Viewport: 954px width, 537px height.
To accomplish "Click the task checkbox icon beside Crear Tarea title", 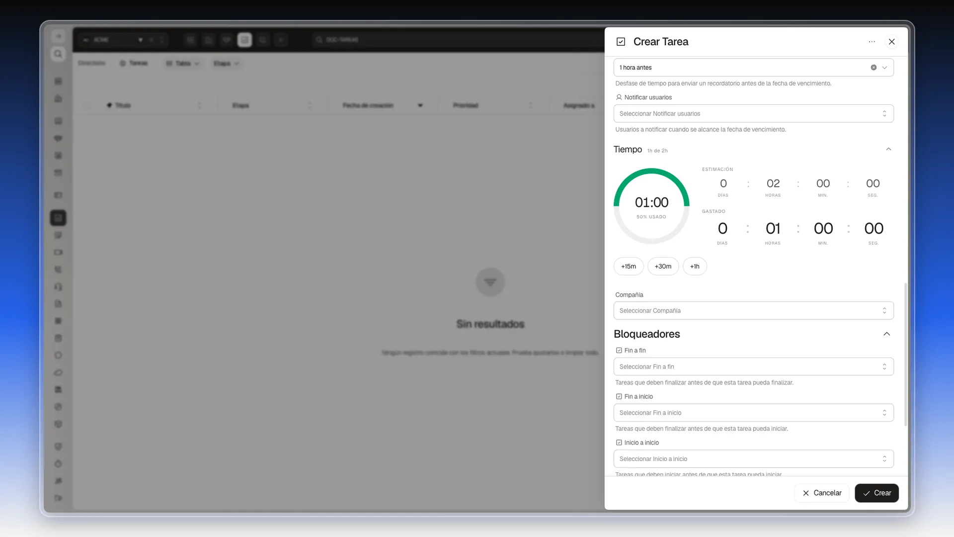I will pyautogui.click(x=621, y=42).
